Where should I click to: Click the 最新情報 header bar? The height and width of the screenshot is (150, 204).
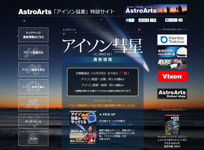coord(103,59)
